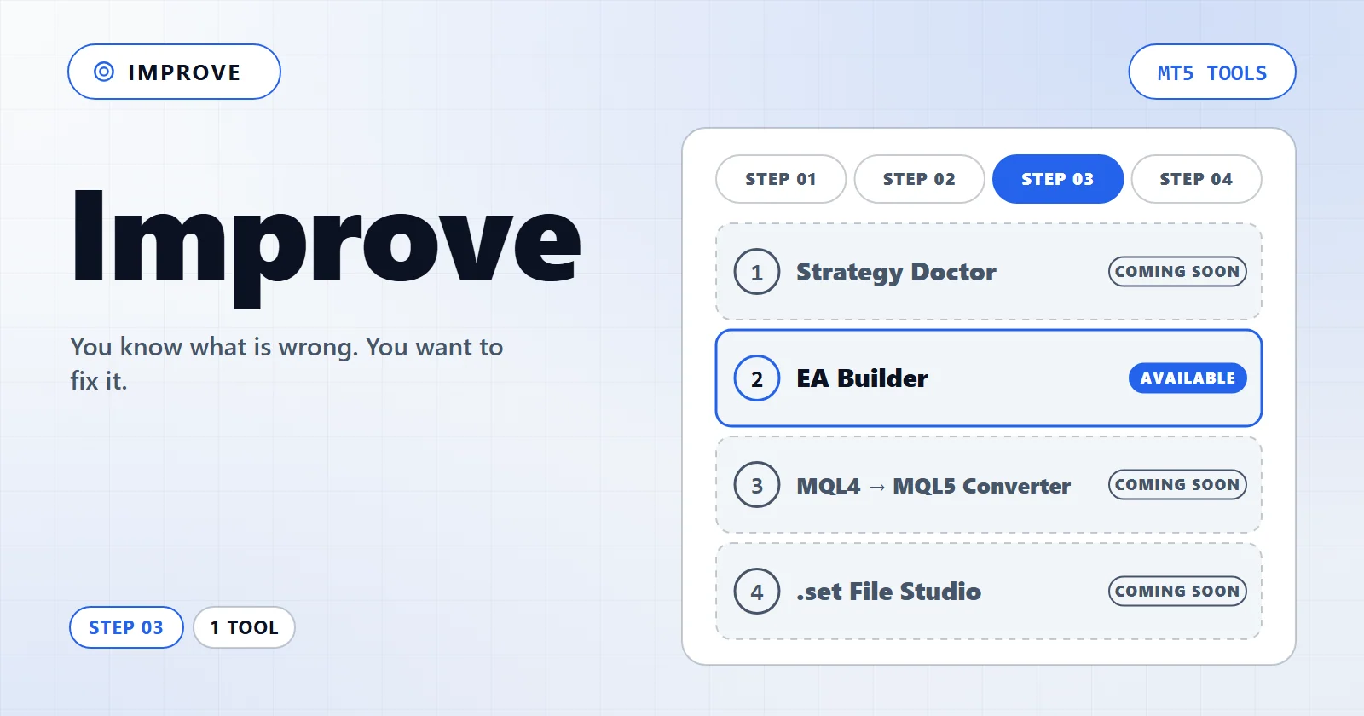Image resolution: width=1364 pixels, height=716 pixels.
Task: Switch to the STEP 04 tab
Action: [1196, 179]
